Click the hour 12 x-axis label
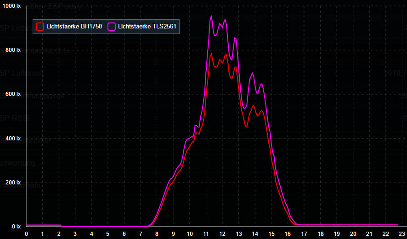 [x=222, y=234]
